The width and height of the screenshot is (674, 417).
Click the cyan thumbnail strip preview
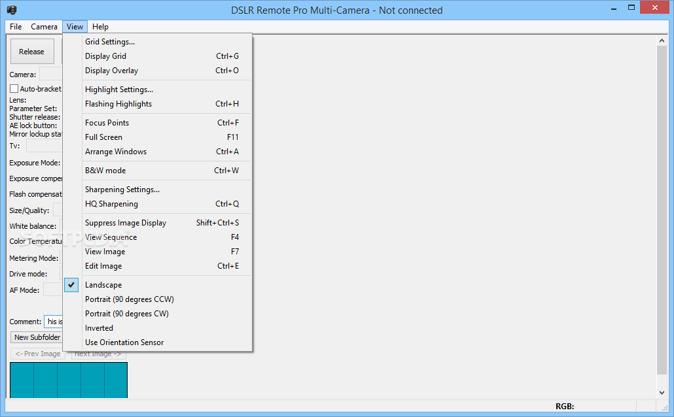(69, 380)
